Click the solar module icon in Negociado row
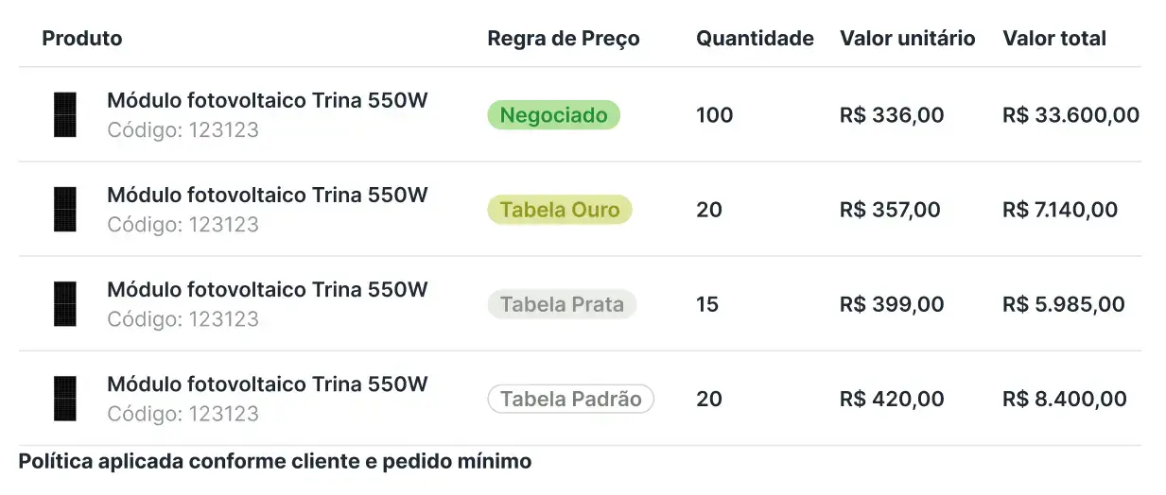Image resolution: width=1166 pixels, height=495 pixels. [64, 114]
